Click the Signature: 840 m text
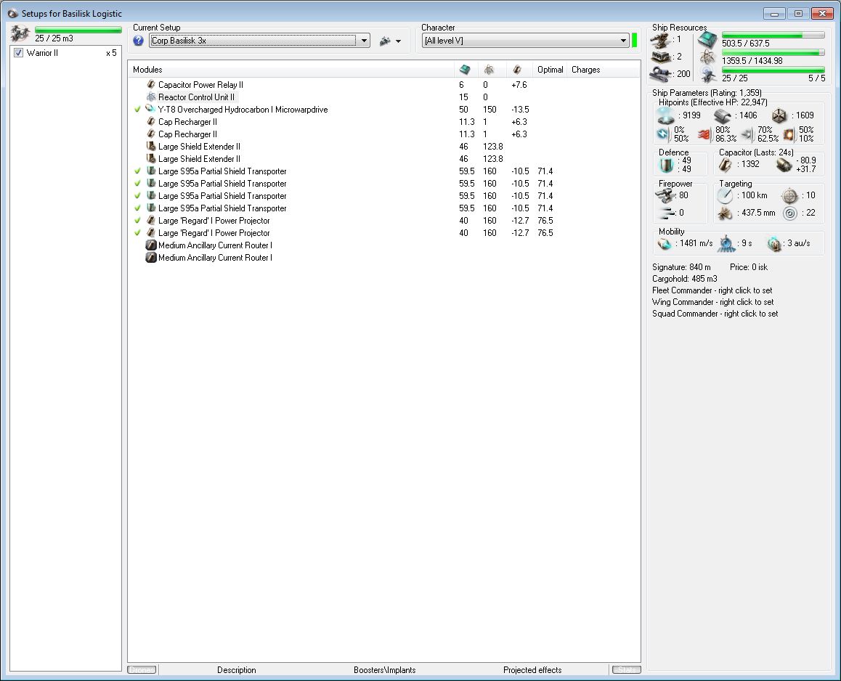 pyautogui.click(x=681, y=267)
